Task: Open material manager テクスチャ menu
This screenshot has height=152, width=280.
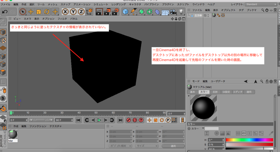Action: tap(56, 126)
